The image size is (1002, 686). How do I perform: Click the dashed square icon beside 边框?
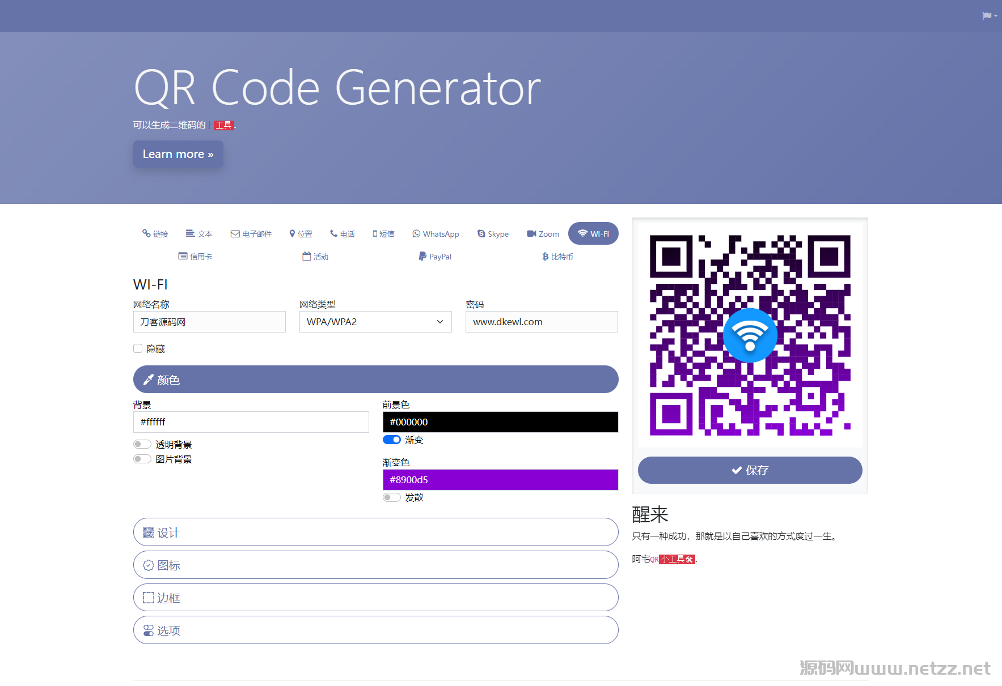[149, 598]
